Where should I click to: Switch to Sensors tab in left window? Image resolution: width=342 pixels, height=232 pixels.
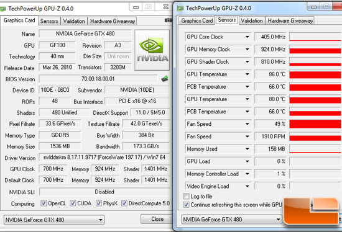(x=49, y=21)
